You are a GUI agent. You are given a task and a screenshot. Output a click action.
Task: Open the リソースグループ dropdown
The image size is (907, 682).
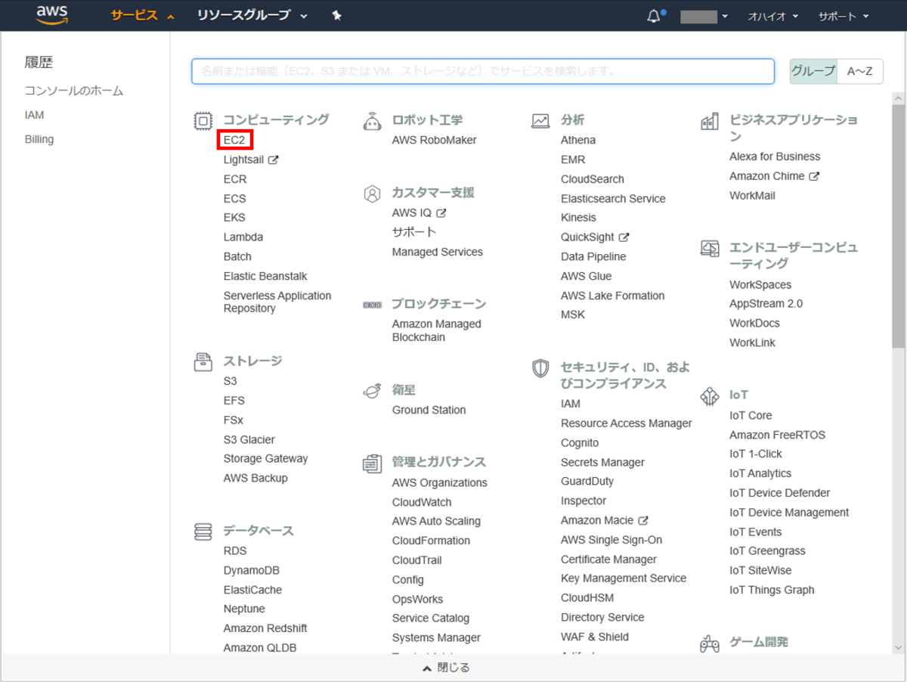(252, 15)
